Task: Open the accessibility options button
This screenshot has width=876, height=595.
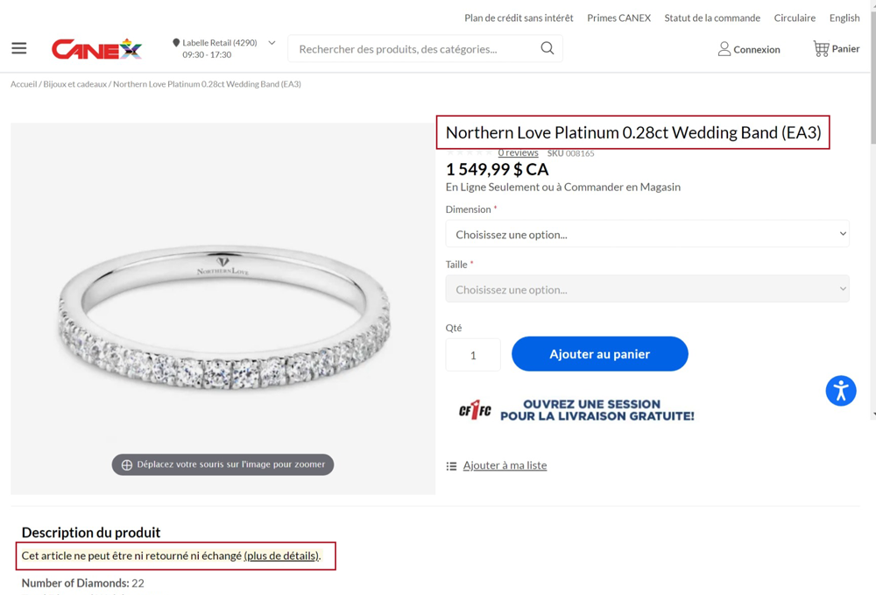Action: pos(841,391)
